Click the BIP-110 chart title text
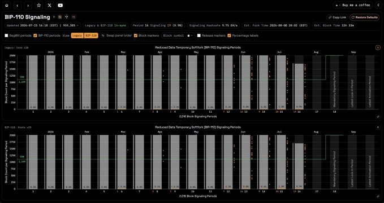This screenshot has width=384, height=203. (x=198, y=127)
